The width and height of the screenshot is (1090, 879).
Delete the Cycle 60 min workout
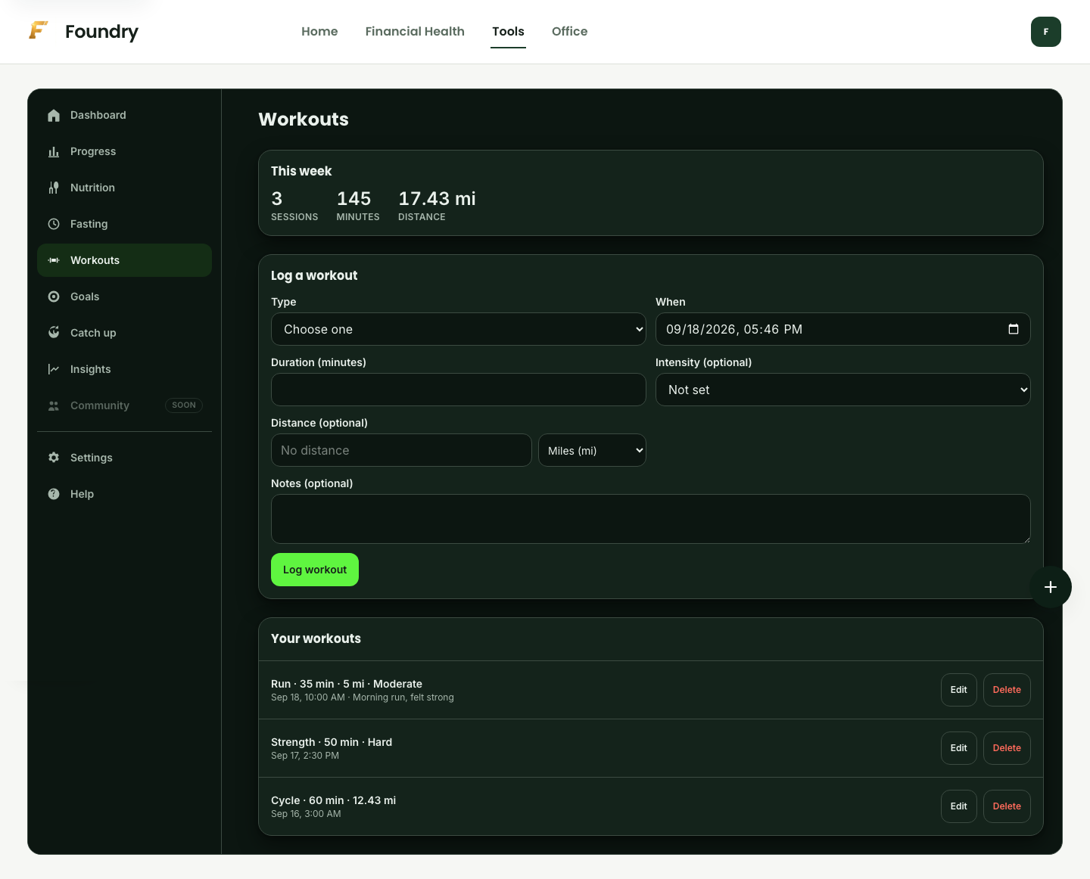tap(1007, 806)
